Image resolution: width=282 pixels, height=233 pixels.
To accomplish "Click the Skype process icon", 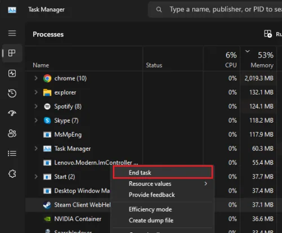I will [x=47, y=120].
